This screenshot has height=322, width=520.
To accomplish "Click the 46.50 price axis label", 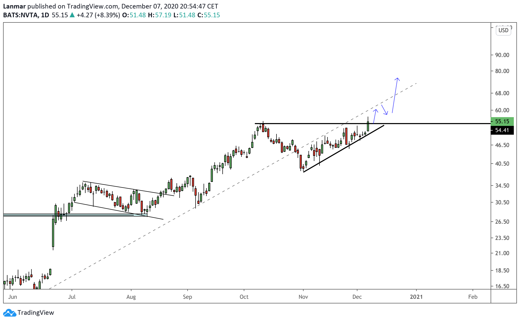I will tap(502, 145).
